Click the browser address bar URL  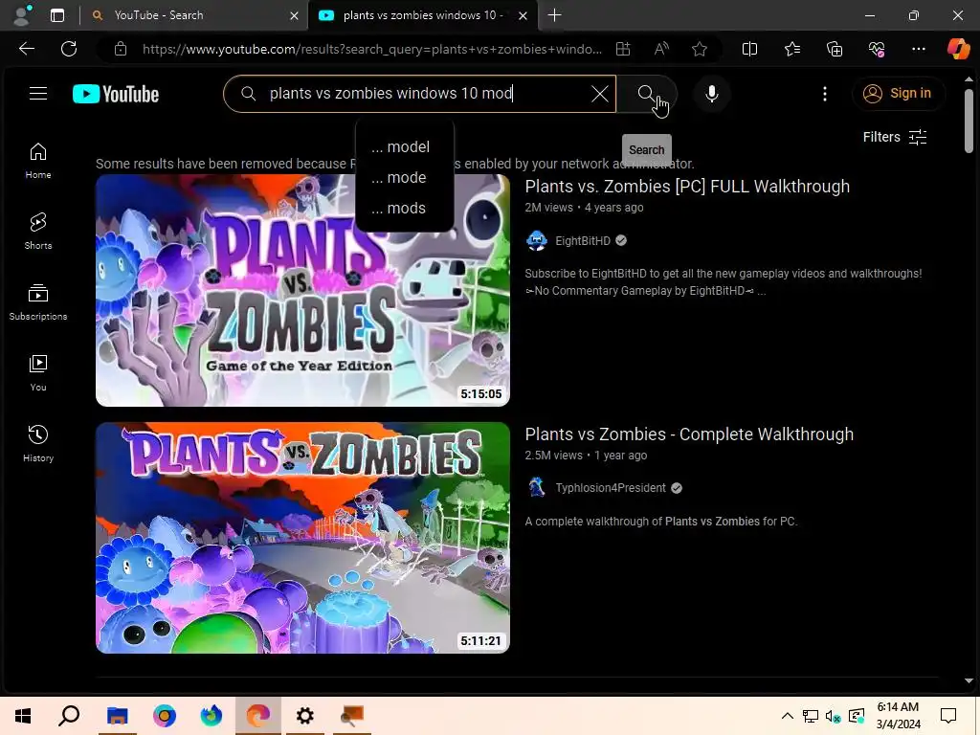[372, 49]
